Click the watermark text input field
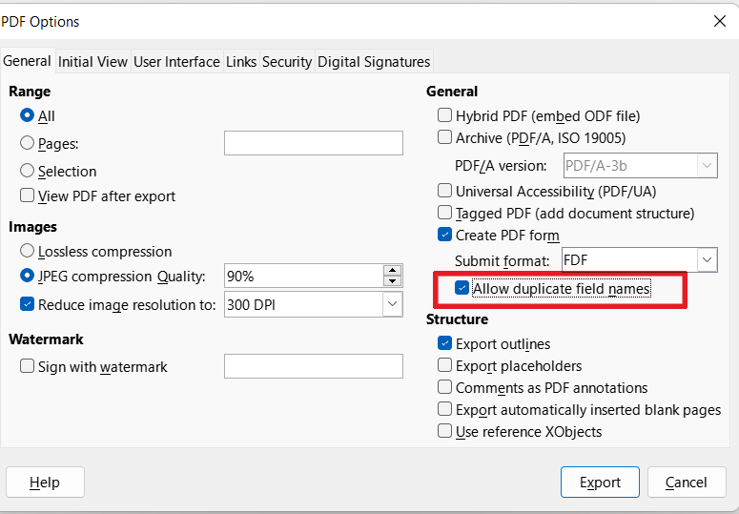The width and height of the screenshot is (739, 514). tap(313, 366)
